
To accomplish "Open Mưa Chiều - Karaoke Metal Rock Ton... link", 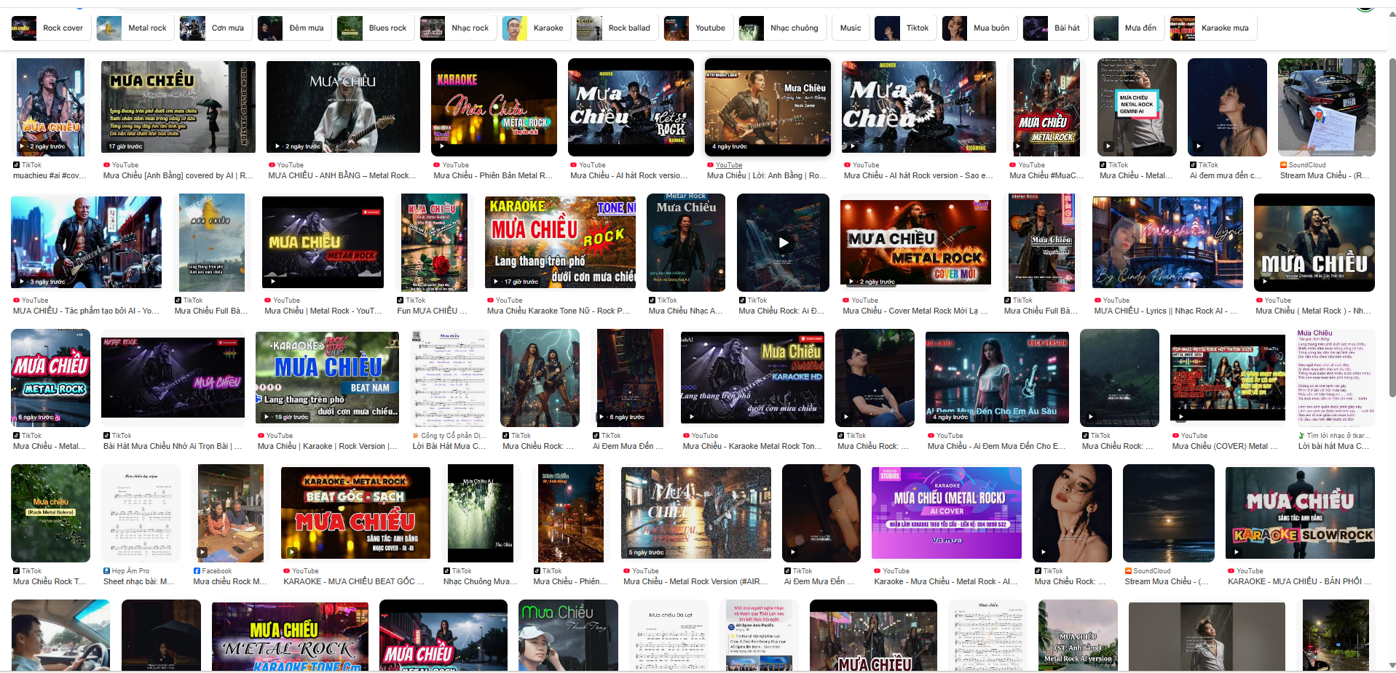I will tap(752, 446).
